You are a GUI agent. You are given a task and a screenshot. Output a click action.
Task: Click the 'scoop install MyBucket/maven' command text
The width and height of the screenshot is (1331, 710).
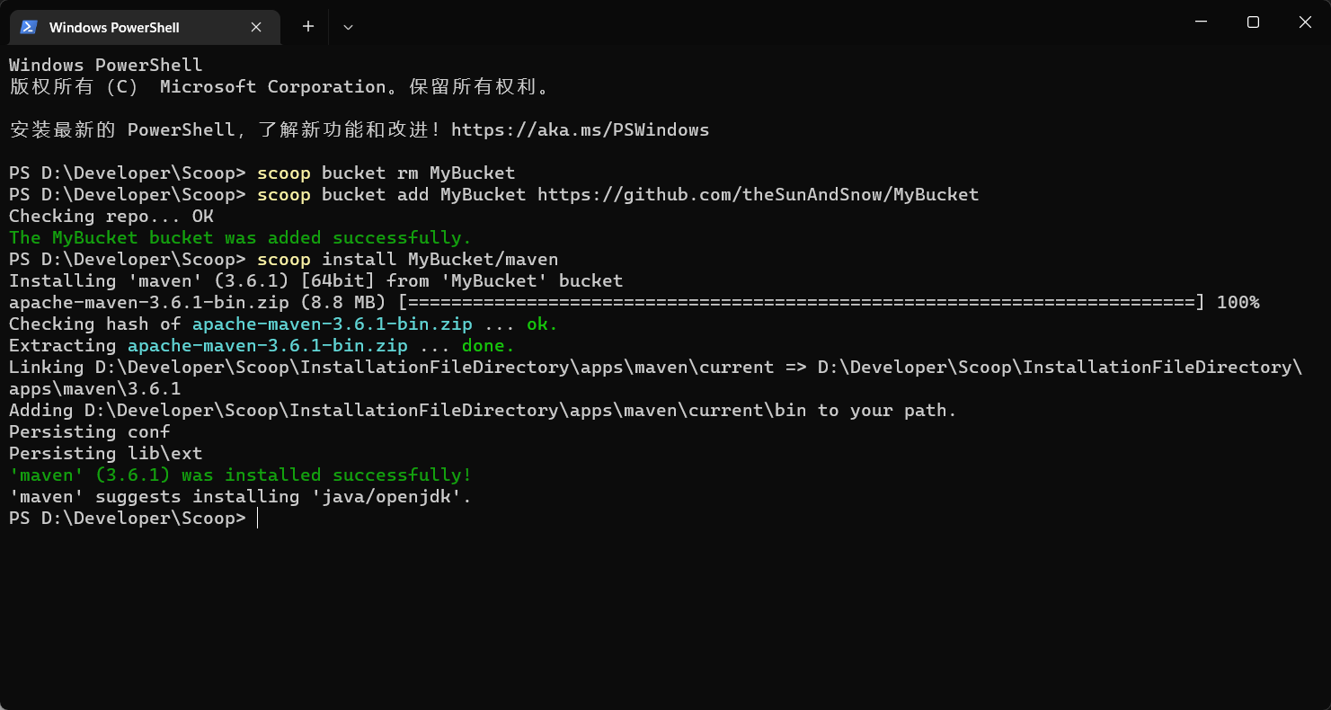(407, 260)
